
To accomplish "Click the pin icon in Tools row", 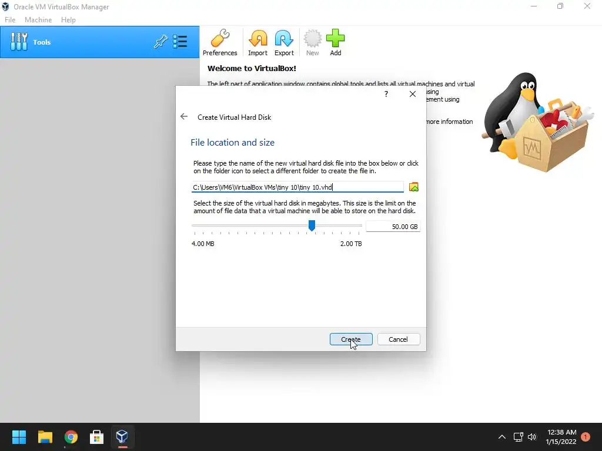I will tap(160, 42).
